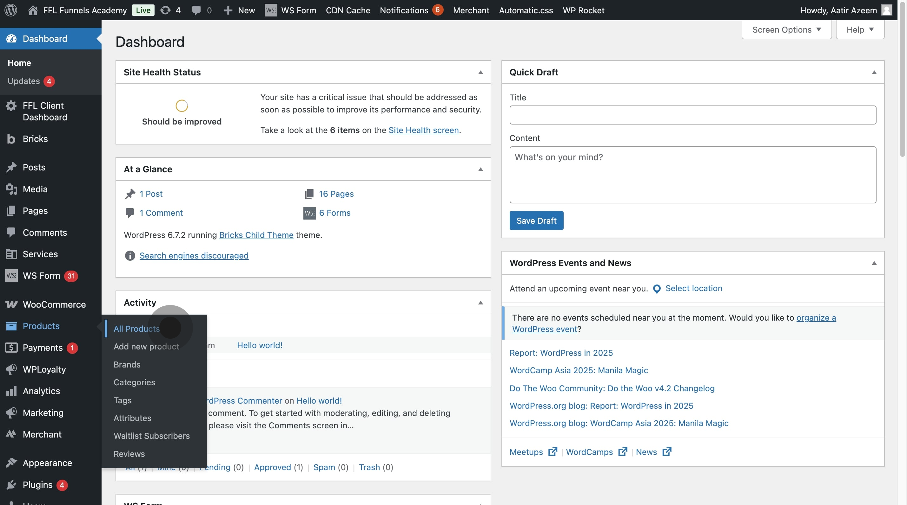The width and height of the screenshot is (907, 505).
Task: Click the Comments bubble icon in sidebar
Action: click(11, 232)
